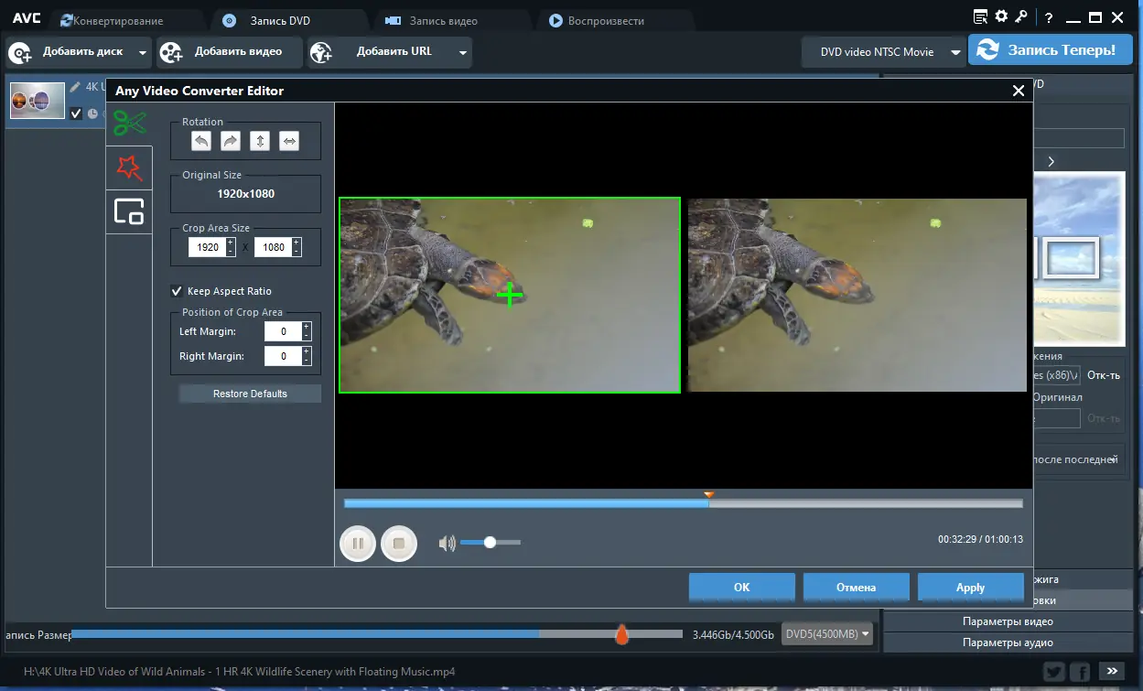Close the Any Video Converter Editor dialog
Screen dimensions: 1143x691
pos(1018,91)
